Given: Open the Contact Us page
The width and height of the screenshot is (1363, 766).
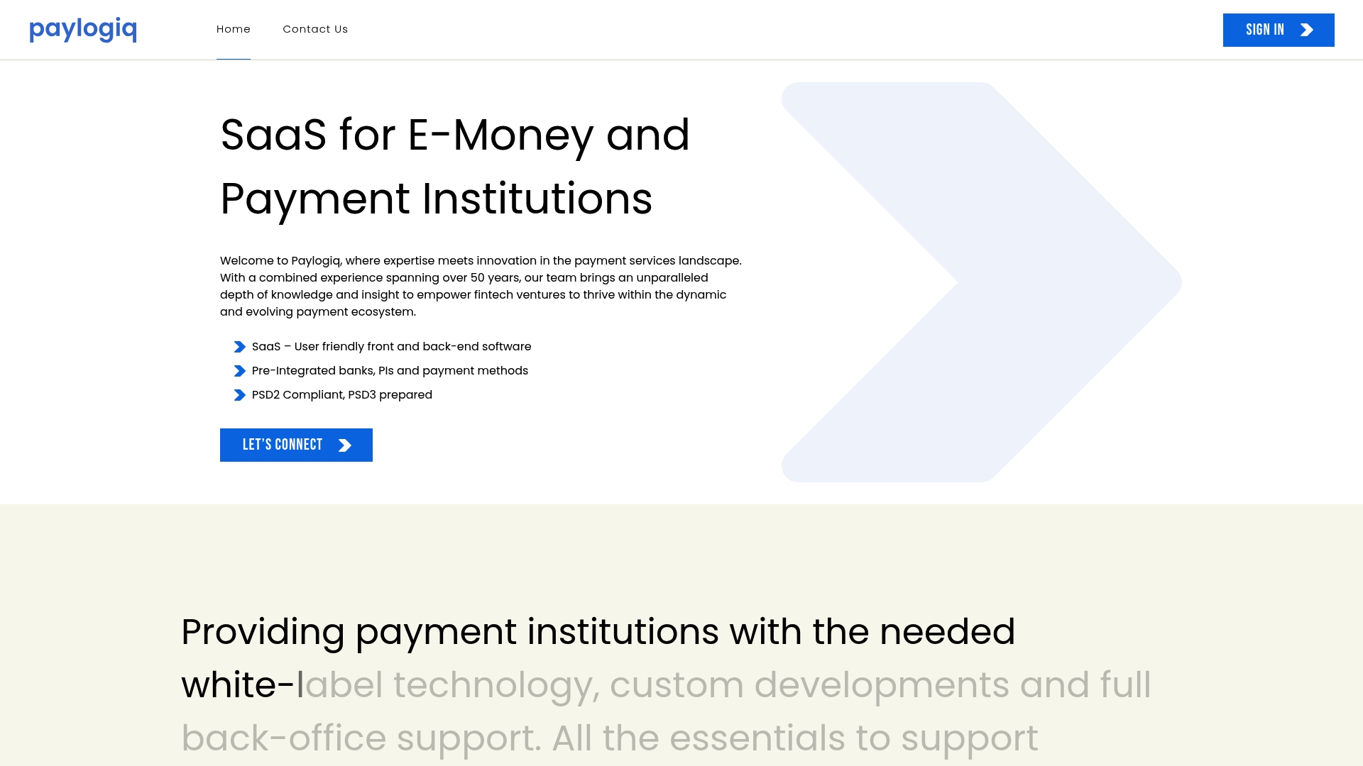Looking at the screenshot, I should [x=315, y=29].
